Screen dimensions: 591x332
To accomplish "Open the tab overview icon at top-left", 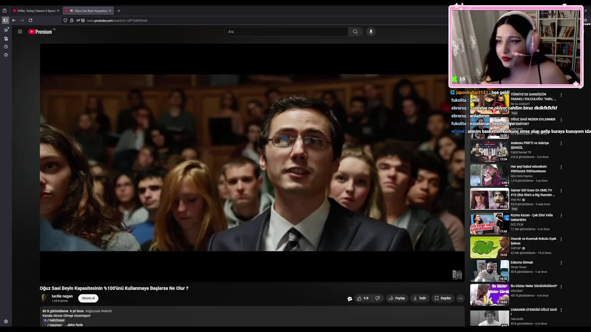I will click(5, 11).
